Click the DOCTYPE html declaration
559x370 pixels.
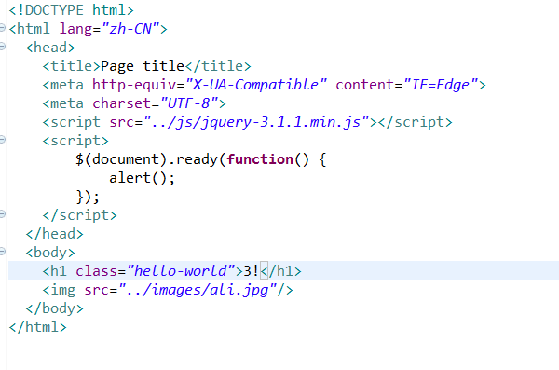tap(72, 10)
